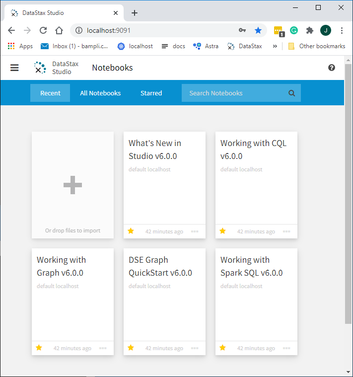Viewport: 353px width, 377px height.
Task: Click the bookmark star in address bar
Action: point(258,30)
